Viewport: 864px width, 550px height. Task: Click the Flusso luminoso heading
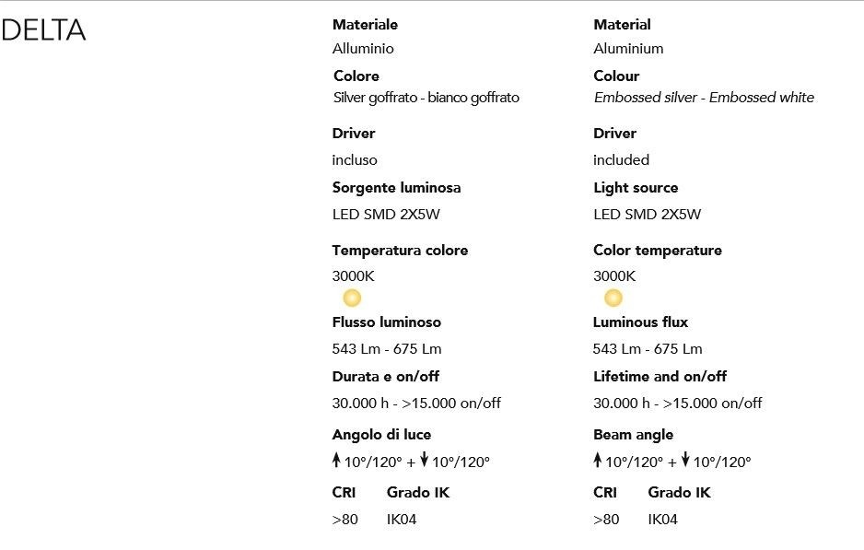point(386,322)
